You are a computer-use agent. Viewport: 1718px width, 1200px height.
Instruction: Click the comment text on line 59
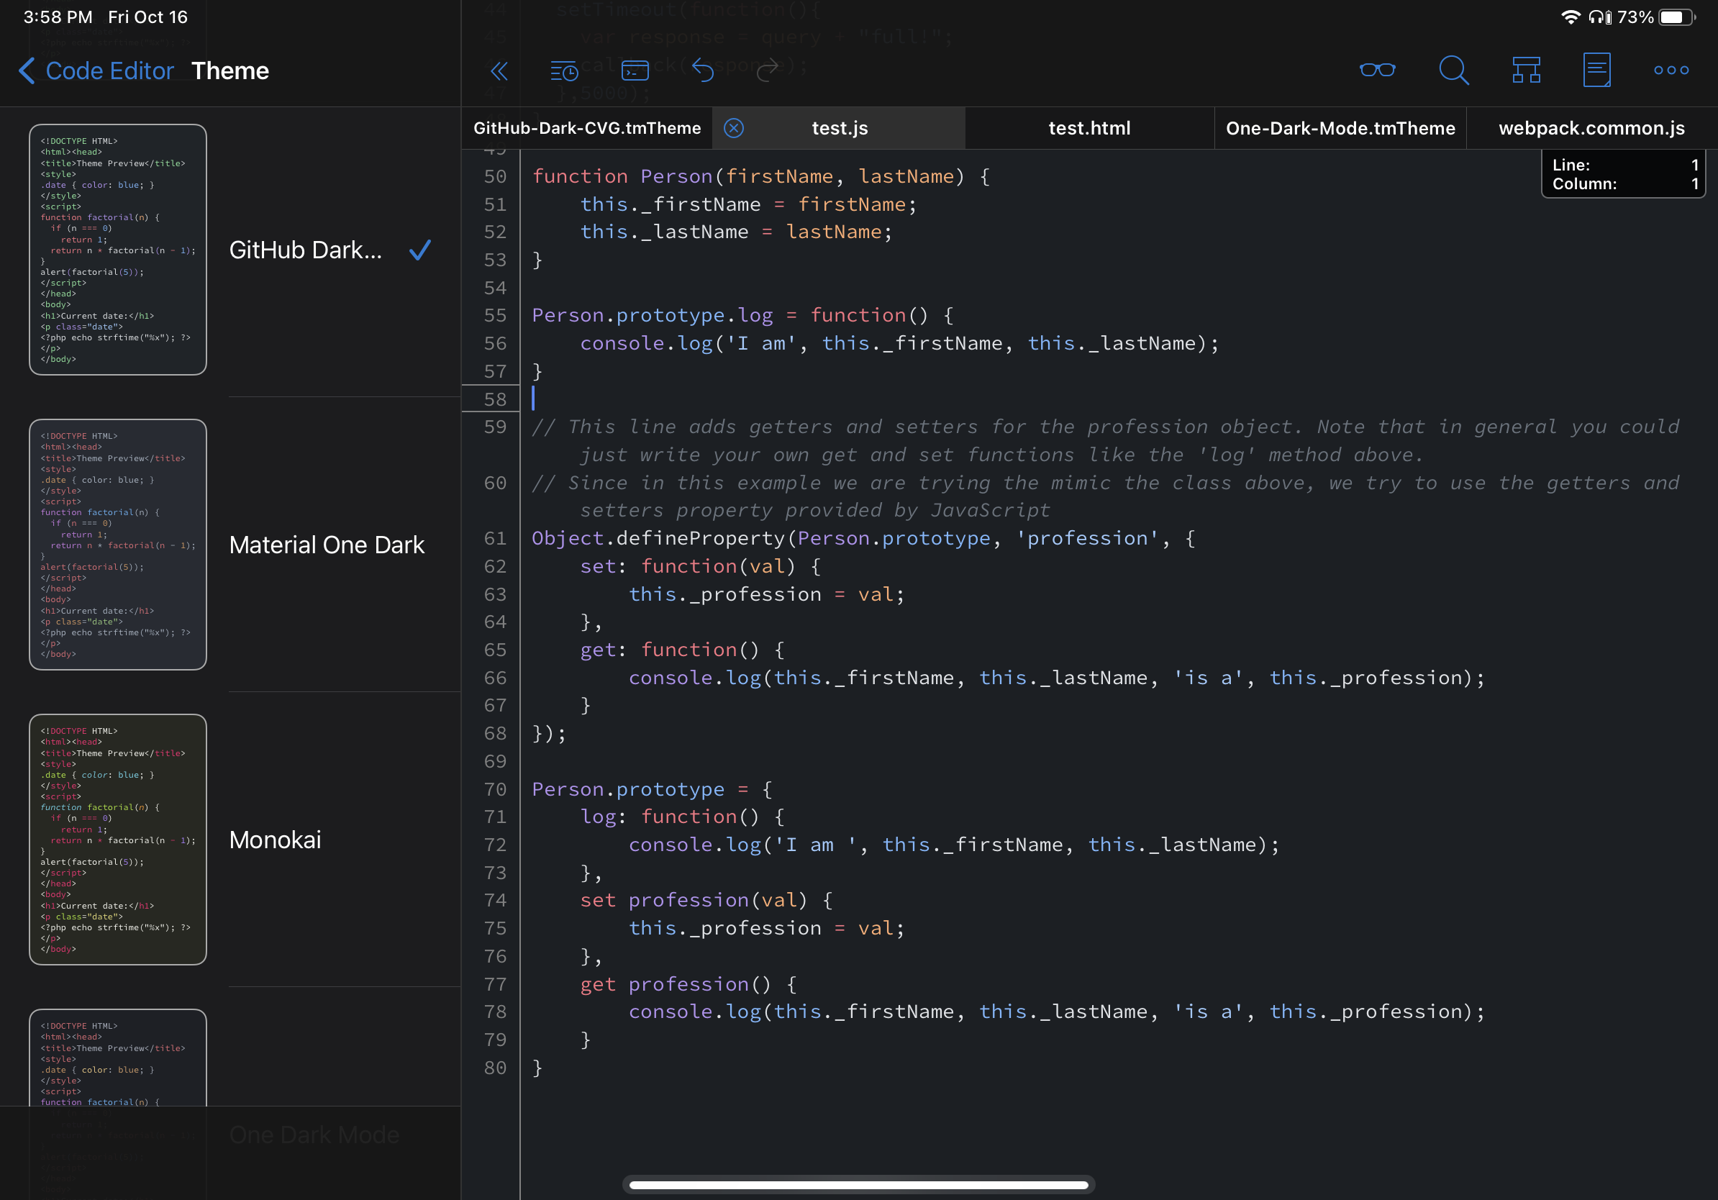1105,441
